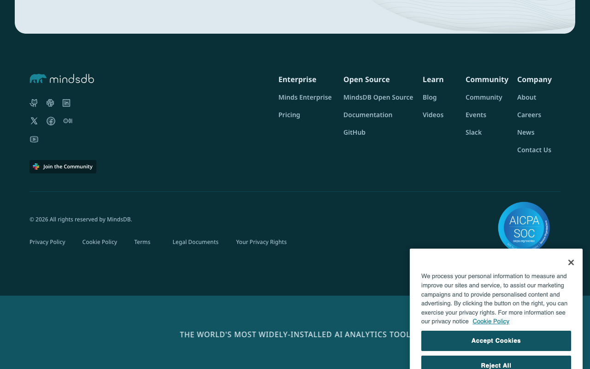Visit the Careers page link

[529, 115]
